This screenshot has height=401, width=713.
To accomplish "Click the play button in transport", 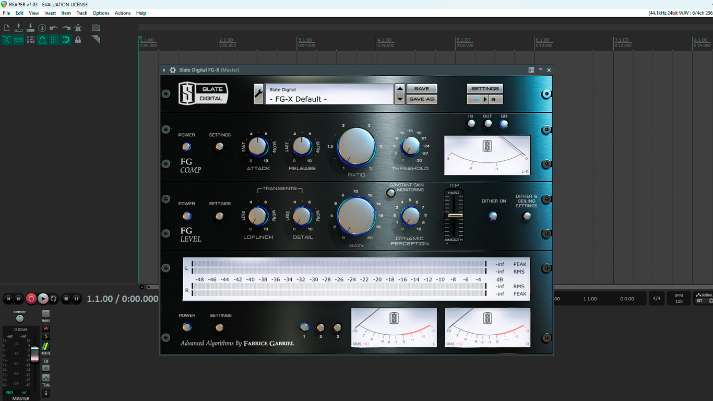I will click(x=43, y=299).
